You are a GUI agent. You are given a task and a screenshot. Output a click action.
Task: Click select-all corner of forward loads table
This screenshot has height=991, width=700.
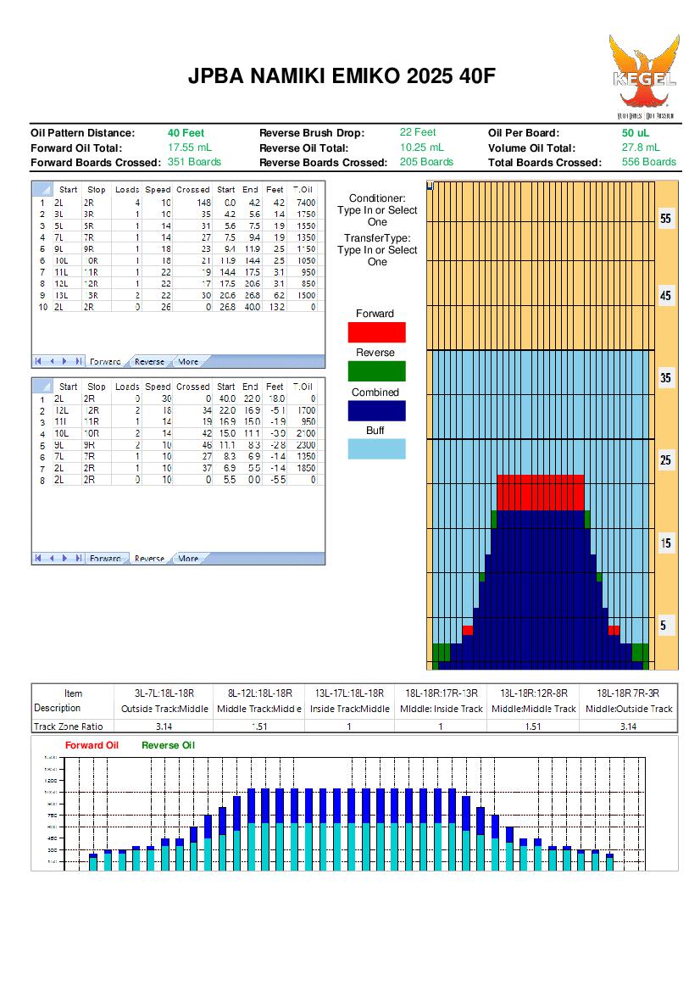click(x=42, y=189)
